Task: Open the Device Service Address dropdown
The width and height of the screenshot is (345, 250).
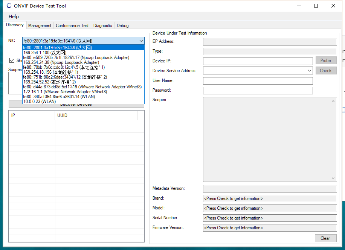Action: (x=309, y=71)
